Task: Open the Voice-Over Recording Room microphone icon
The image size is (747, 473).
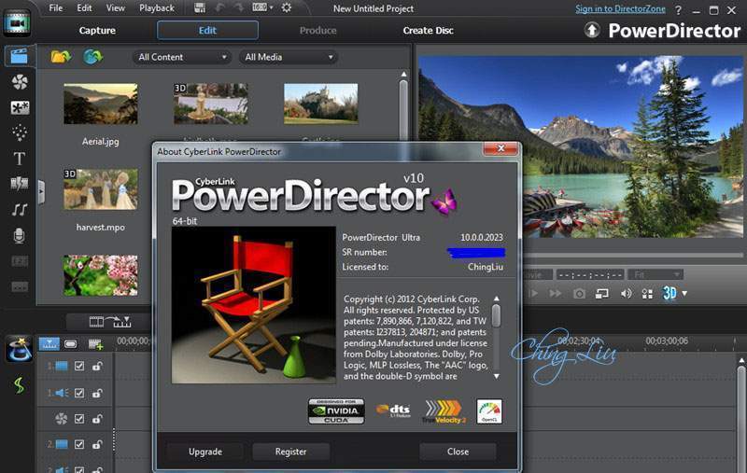Action: pos(19,236)
